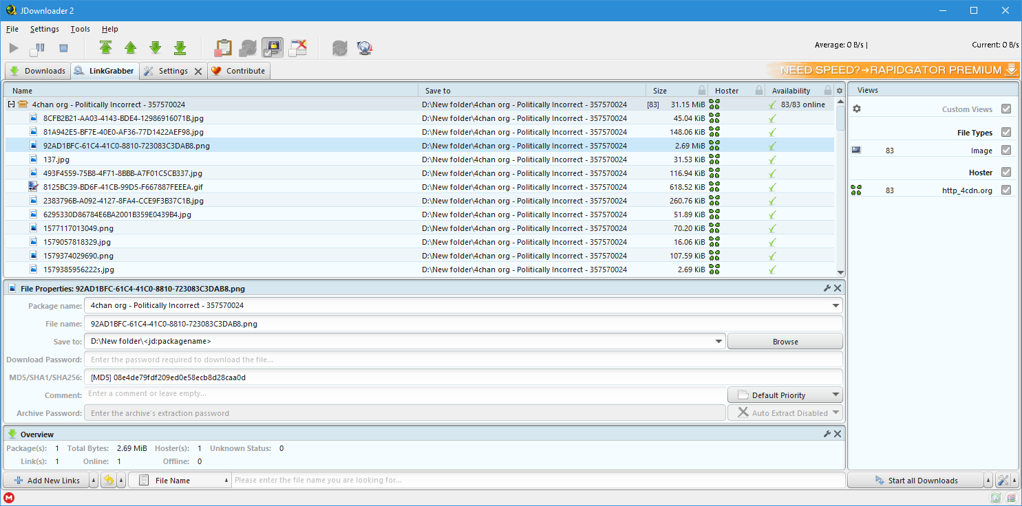Switch to the Downloads tab
Screen dimensions: 1022x506
(x=37, y=71)
